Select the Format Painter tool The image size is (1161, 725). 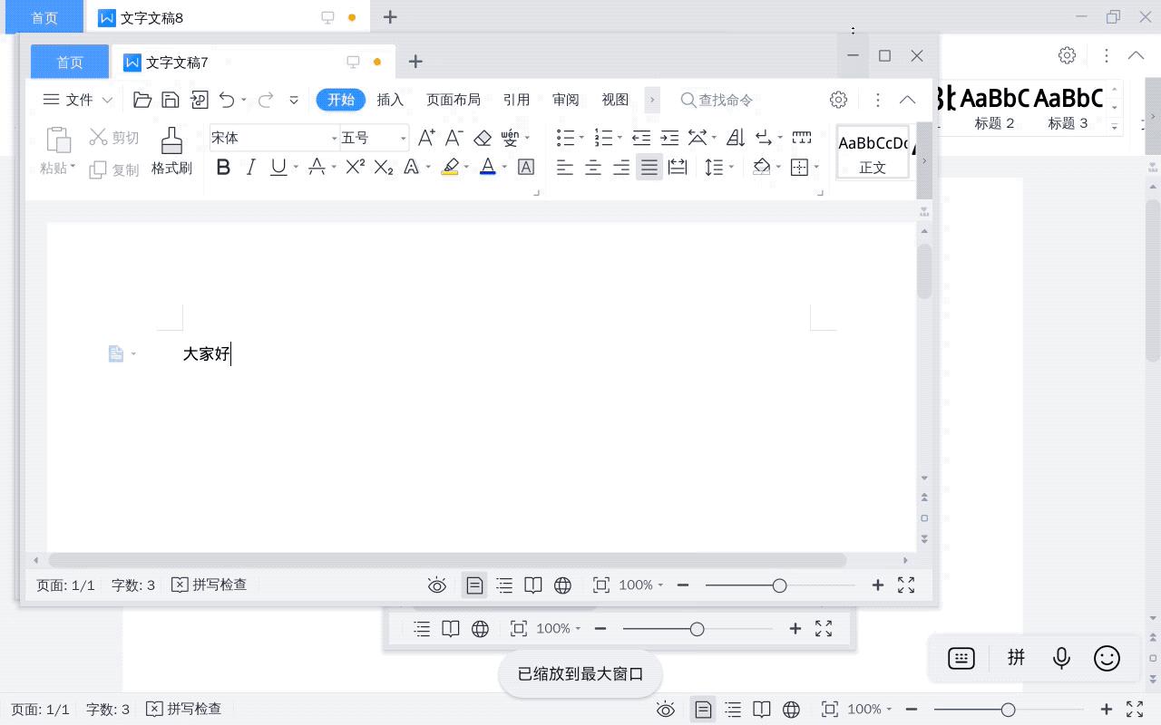point(171,150)
